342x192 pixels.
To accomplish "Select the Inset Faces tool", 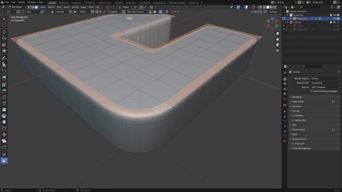I will [x=4, y=85].
